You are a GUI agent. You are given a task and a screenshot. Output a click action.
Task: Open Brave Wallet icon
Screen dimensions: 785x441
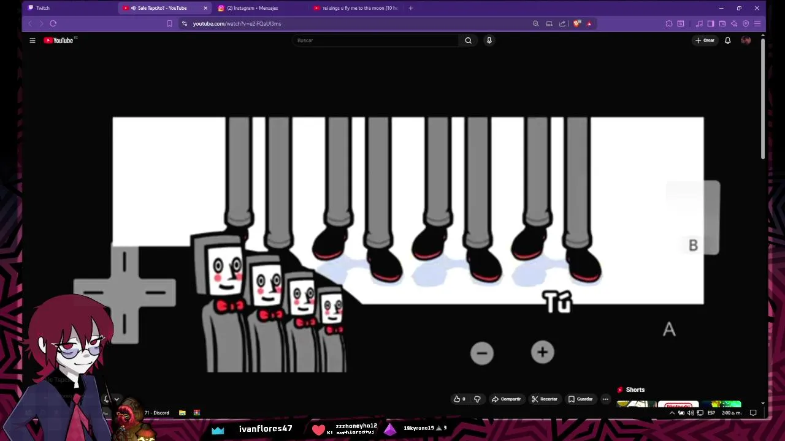point(722,23)
